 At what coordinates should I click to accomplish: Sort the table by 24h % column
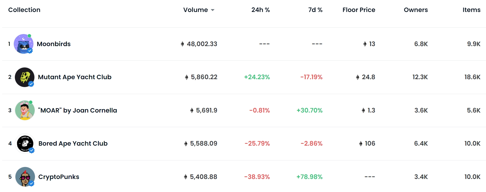pos(260,10)
